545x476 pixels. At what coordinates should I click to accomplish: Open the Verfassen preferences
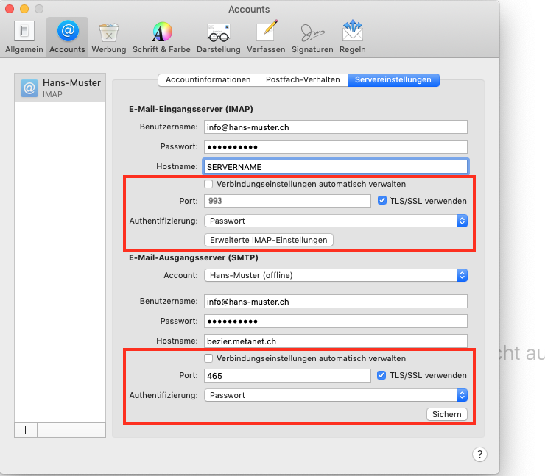coord(266,37)
